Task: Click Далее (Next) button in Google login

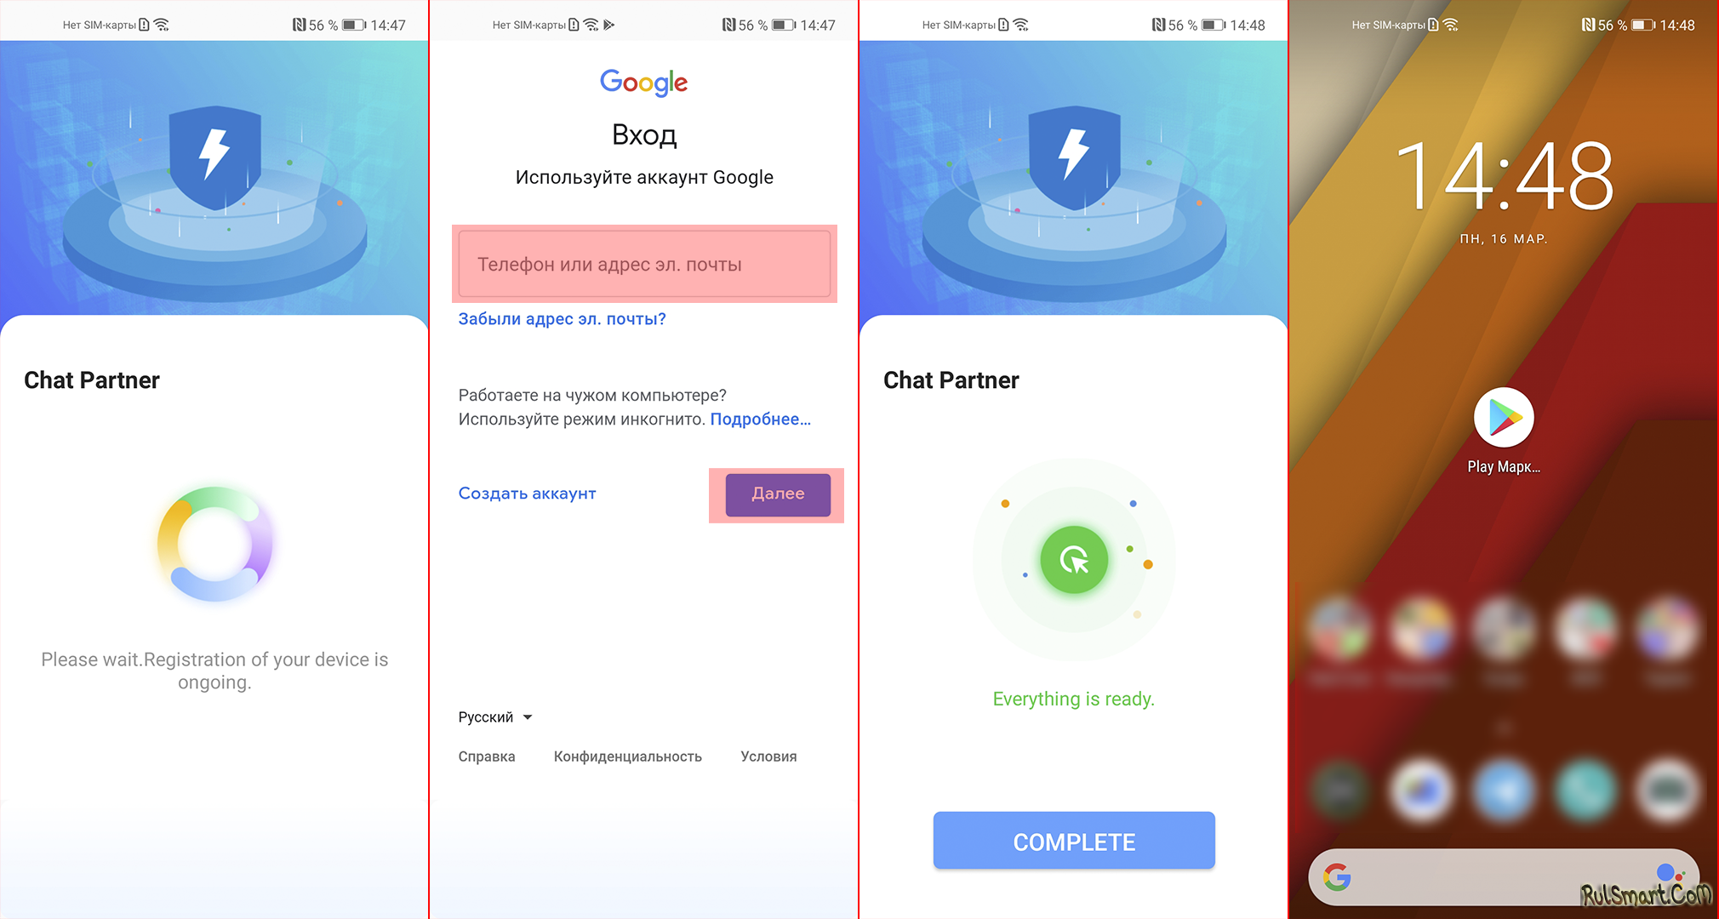Action: click(775, 494)
